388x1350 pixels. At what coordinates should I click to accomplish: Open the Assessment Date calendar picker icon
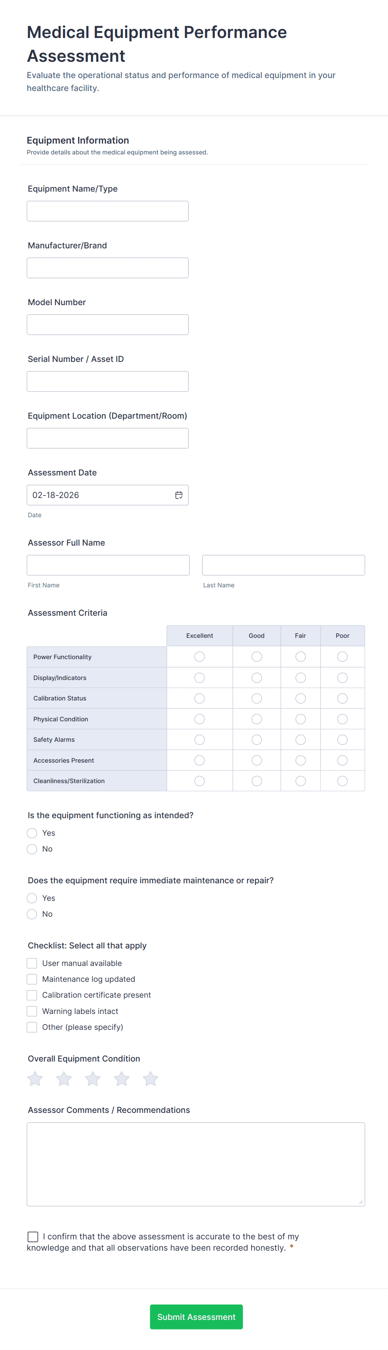179,495
